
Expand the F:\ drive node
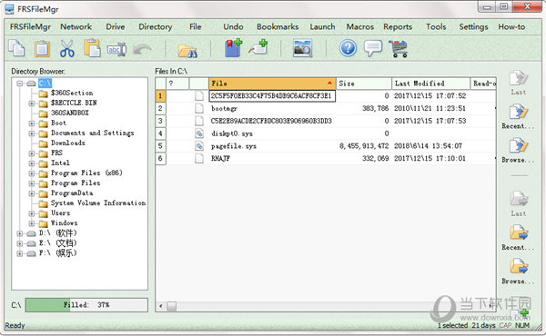click(x=20, y=253)
